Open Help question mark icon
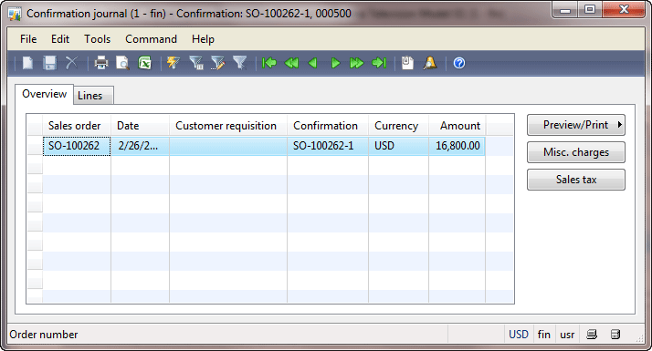 459,63
